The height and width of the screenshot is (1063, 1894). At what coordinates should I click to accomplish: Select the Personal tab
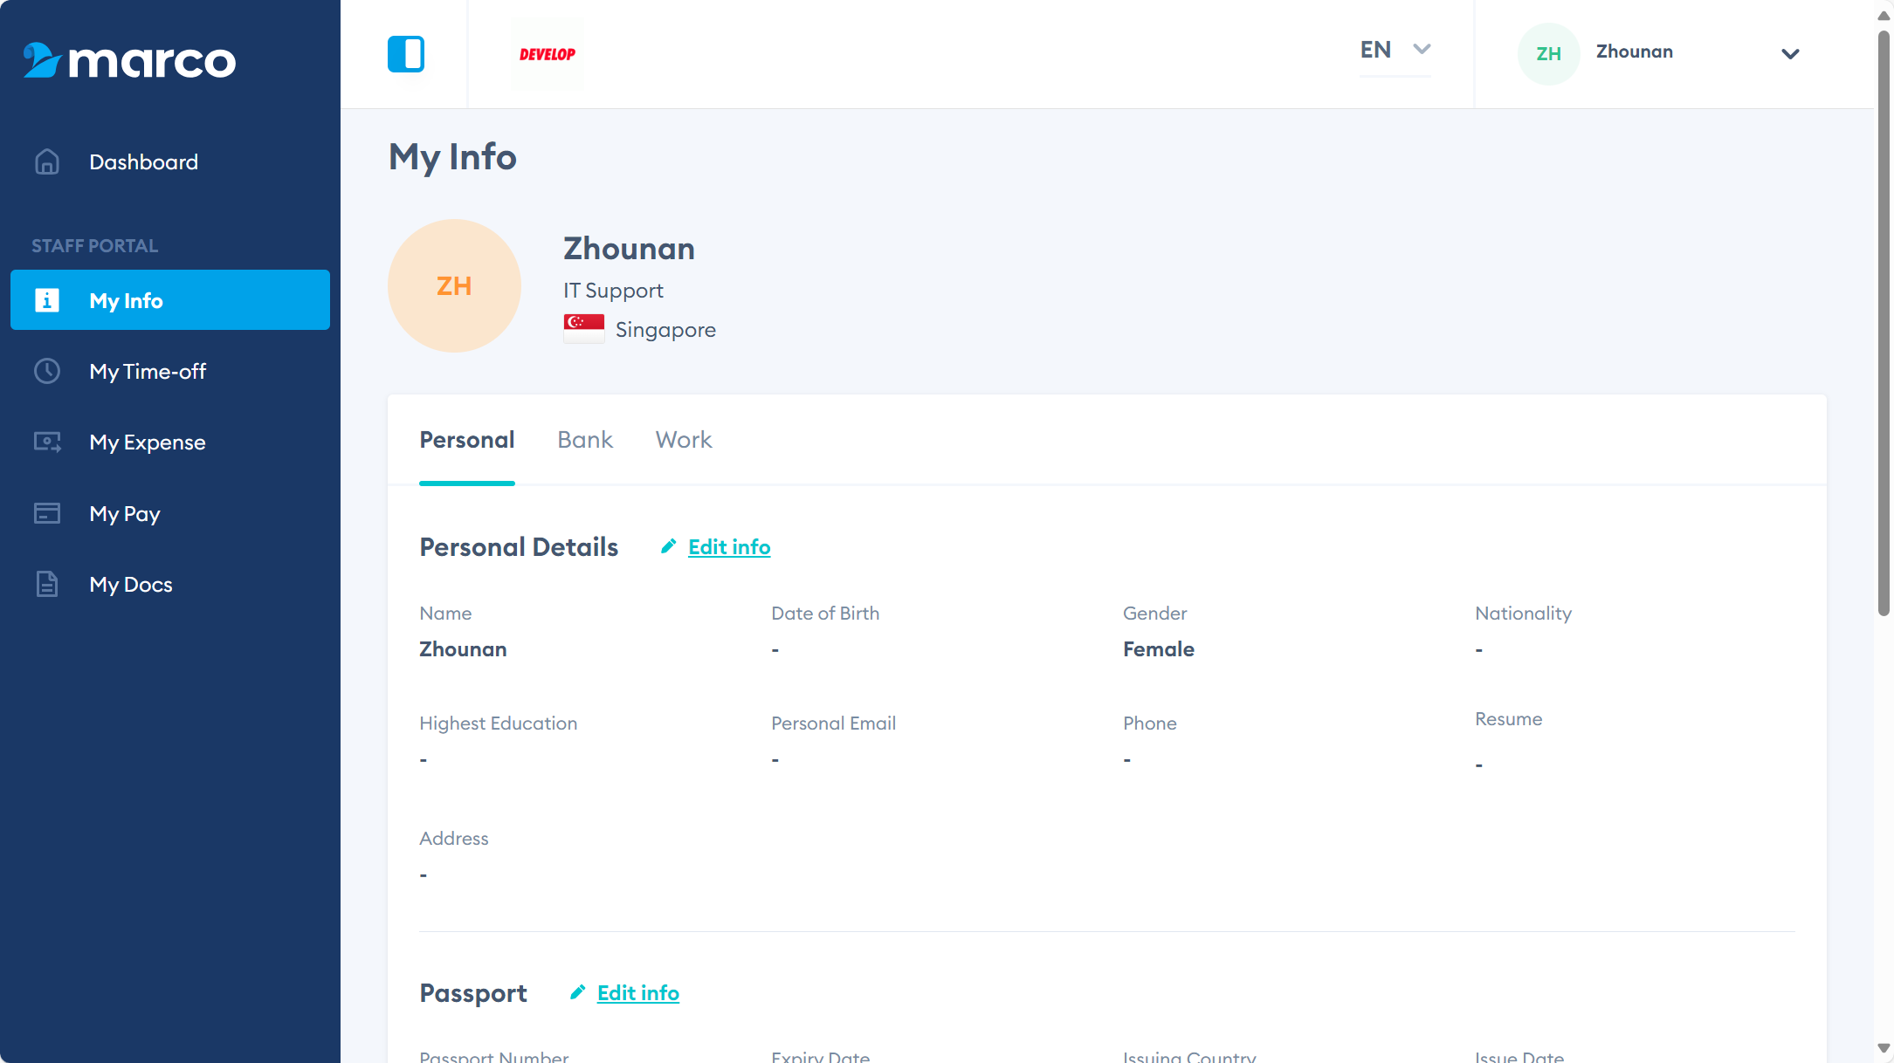467,440
